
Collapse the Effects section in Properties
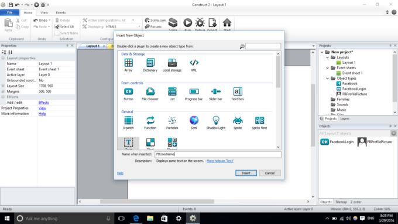click(x=3, y=97)
